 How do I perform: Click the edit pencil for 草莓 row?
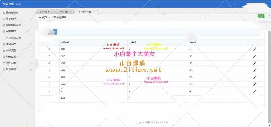pyautogui.click(x=255, y=84)
